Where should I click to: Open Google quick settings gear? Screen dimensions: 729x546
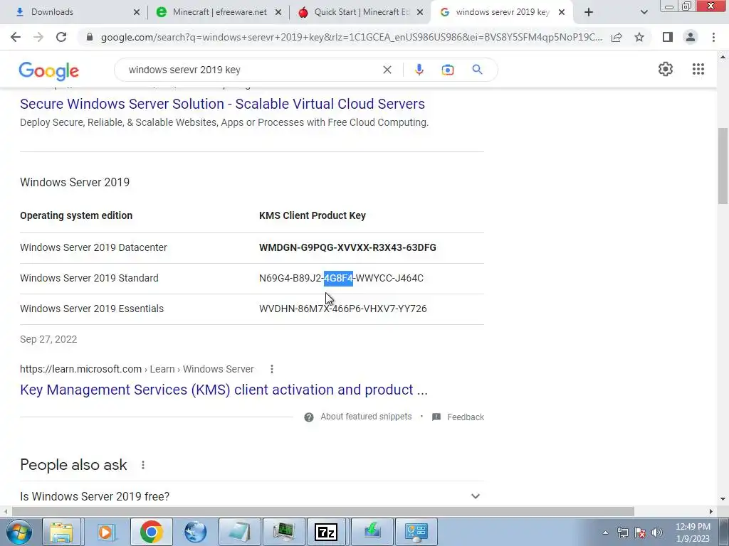pos(666,69)
